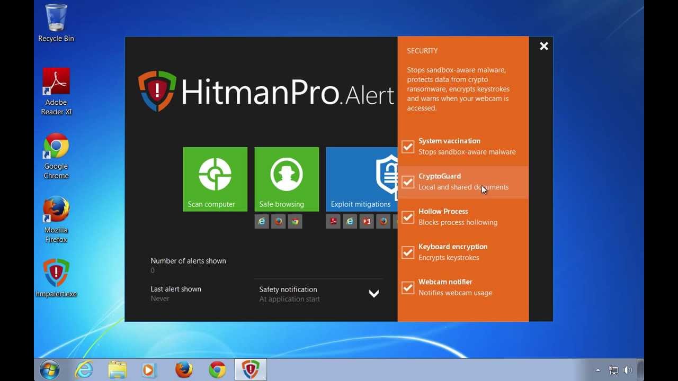Click PowerPoint icon under Exploit mitigations

pos(367,222)
